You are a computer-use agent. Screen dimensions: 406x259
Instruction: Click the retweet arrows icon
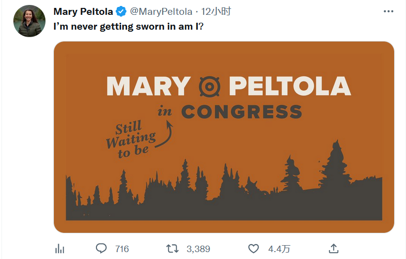click(173, 249)
